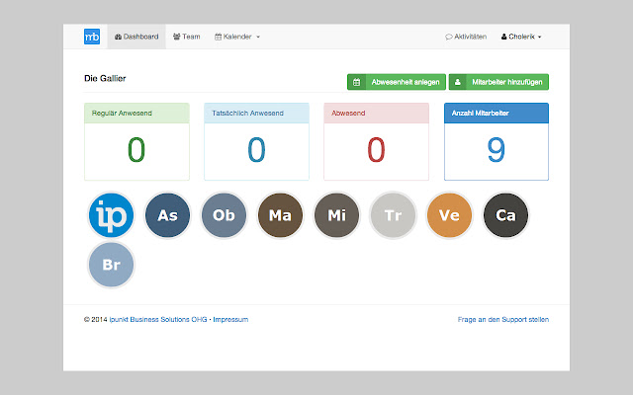Click the Anzahl Mitarbeiter panel header
The height and width of the screenshot is (395, 633).
click(x=497, y=114)
